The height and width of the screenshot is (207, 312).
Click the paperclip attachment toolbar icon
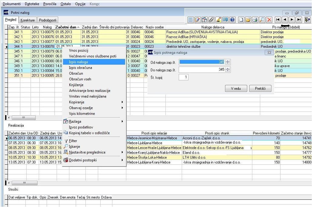pyautogui.click(x=212, y=20)
